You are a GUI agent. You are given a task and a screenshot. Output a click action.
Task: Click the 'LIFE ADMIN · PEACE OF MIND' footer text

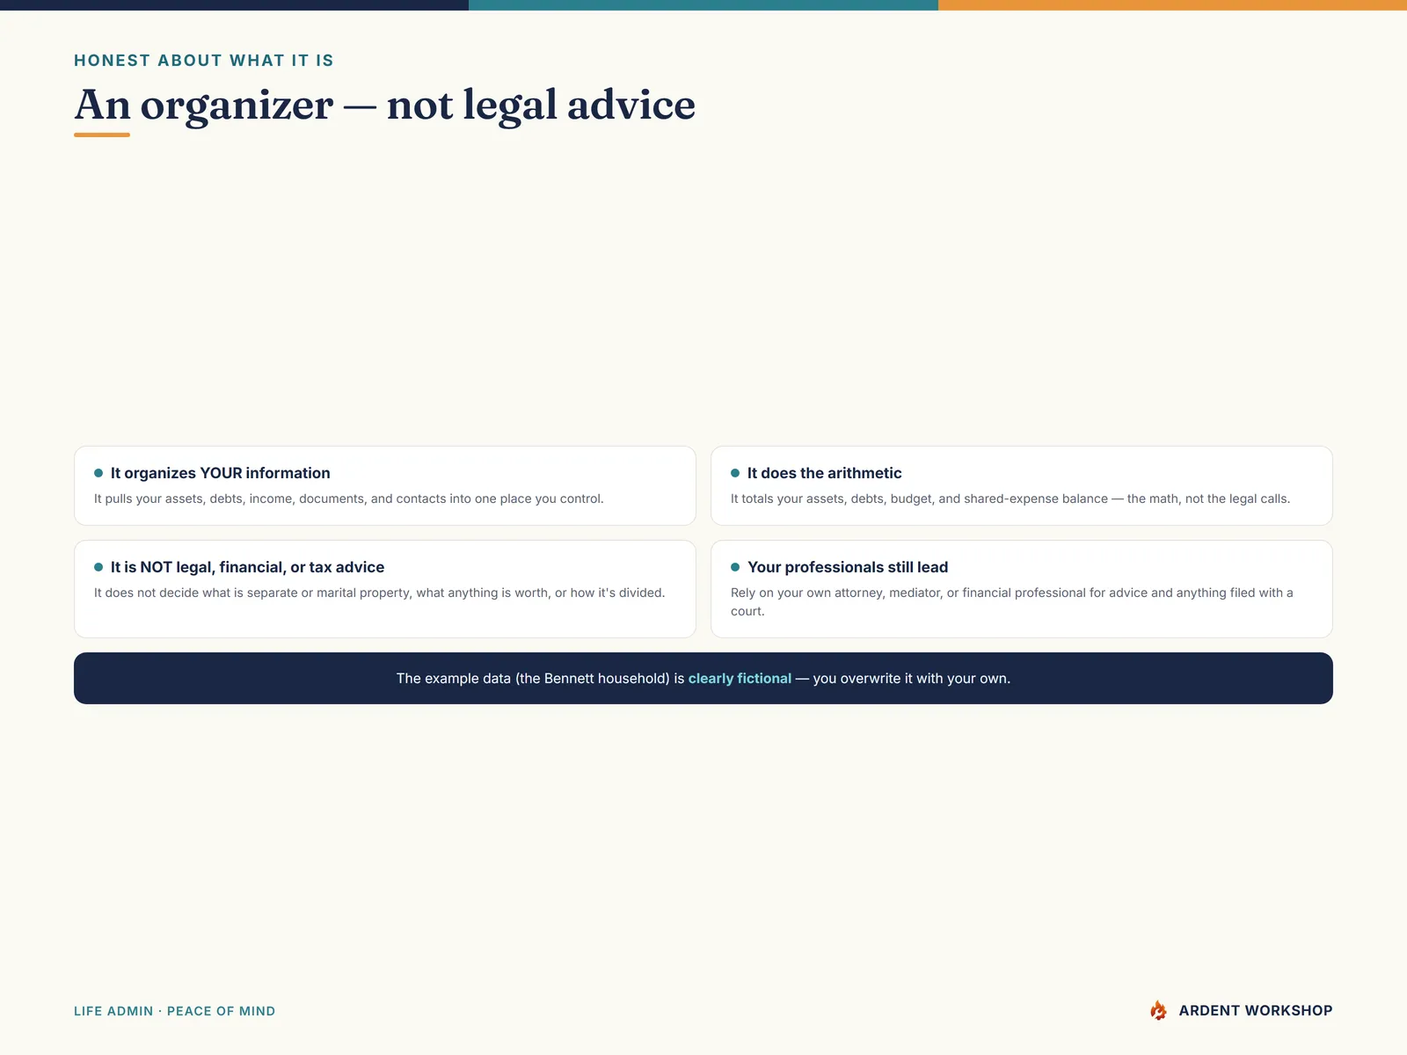pos(174,1011)
